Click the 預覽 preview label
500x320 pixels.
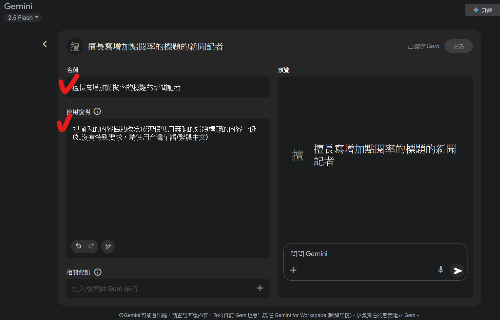(x=284, y=70)
